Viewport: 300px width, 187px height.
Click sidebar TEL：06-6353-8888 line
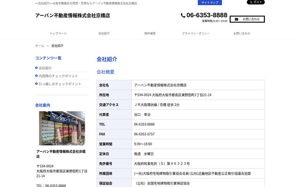coord(51,185)
